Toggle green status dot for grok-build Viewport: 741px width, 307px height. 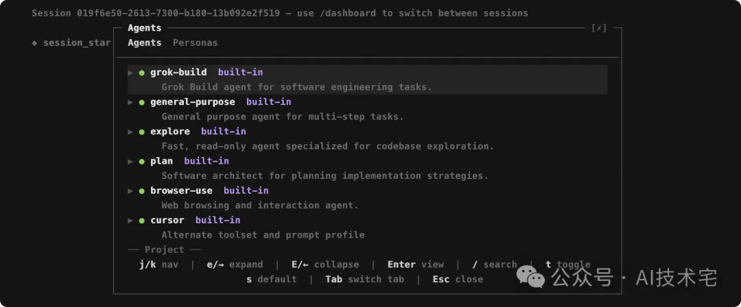coord(142,73)
